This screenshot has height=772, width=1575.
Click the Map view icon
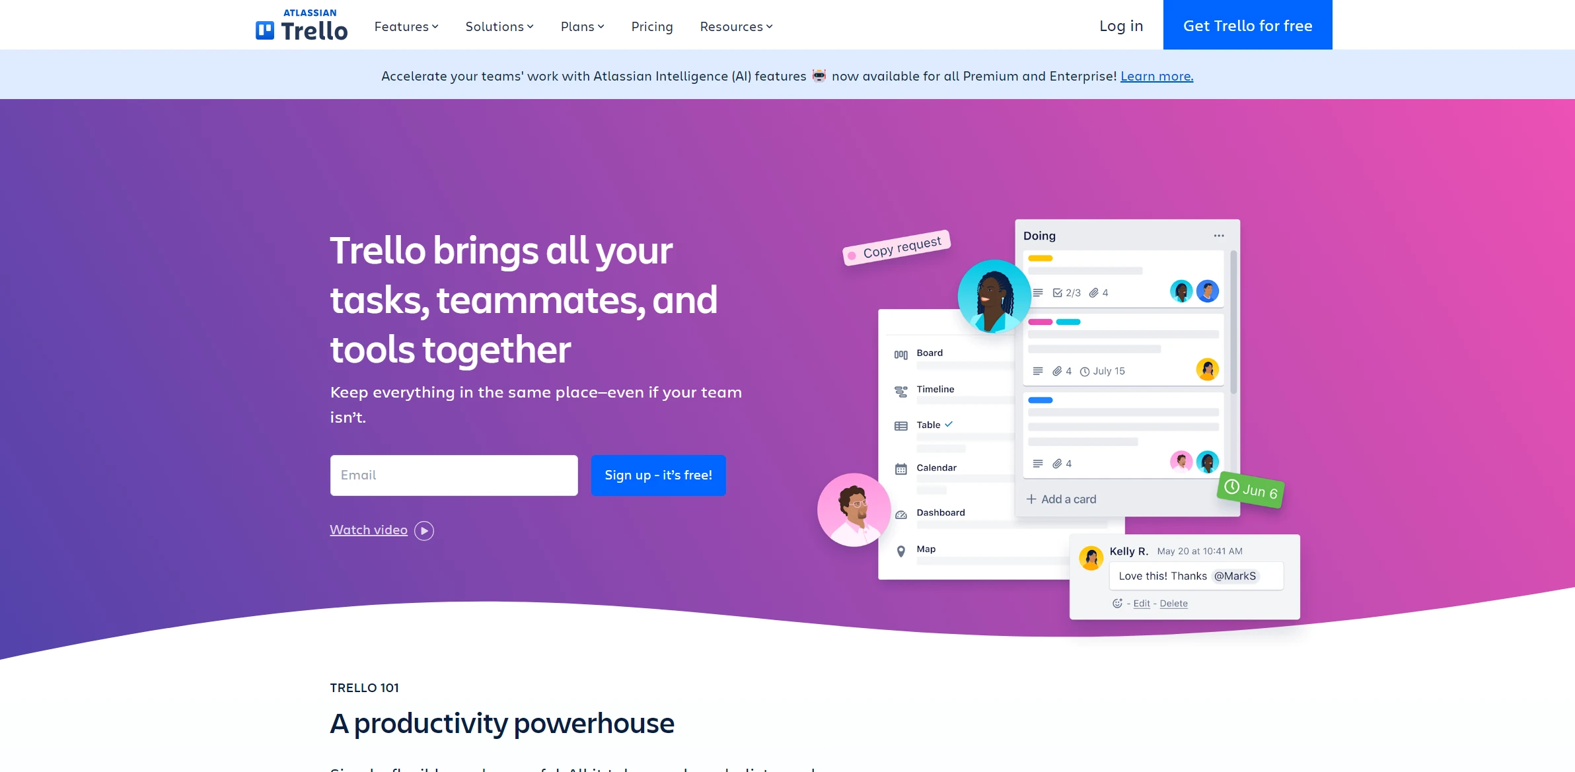[x=901, y=550]
